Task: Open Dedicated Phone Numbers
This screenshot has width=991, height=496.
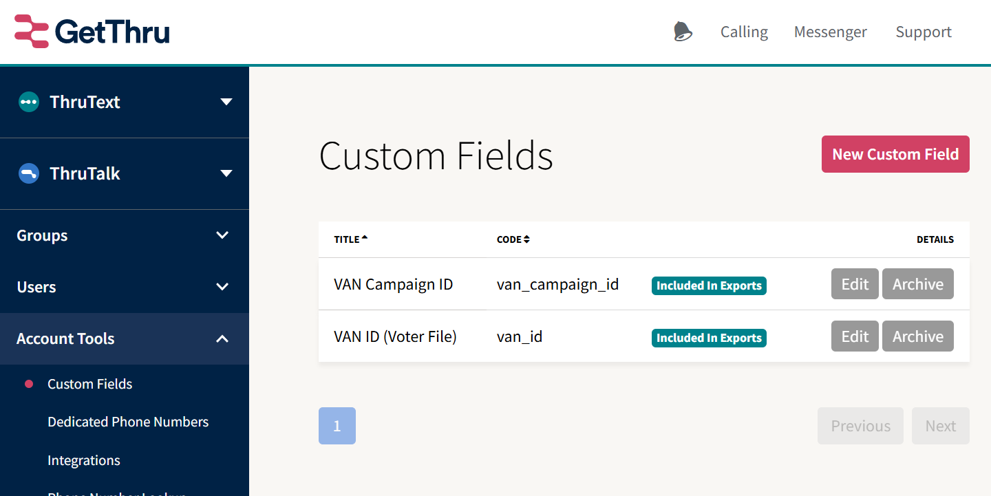Action: [x=128, y=422]
